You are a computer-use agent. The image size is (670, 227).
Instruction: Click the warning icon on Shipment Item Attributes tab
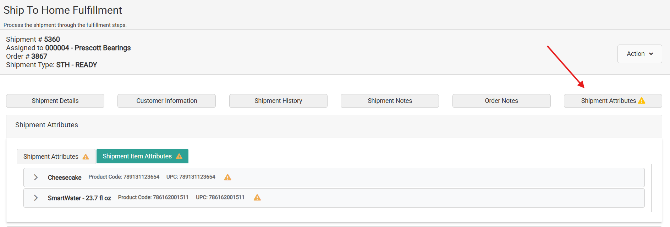(179, 156)
